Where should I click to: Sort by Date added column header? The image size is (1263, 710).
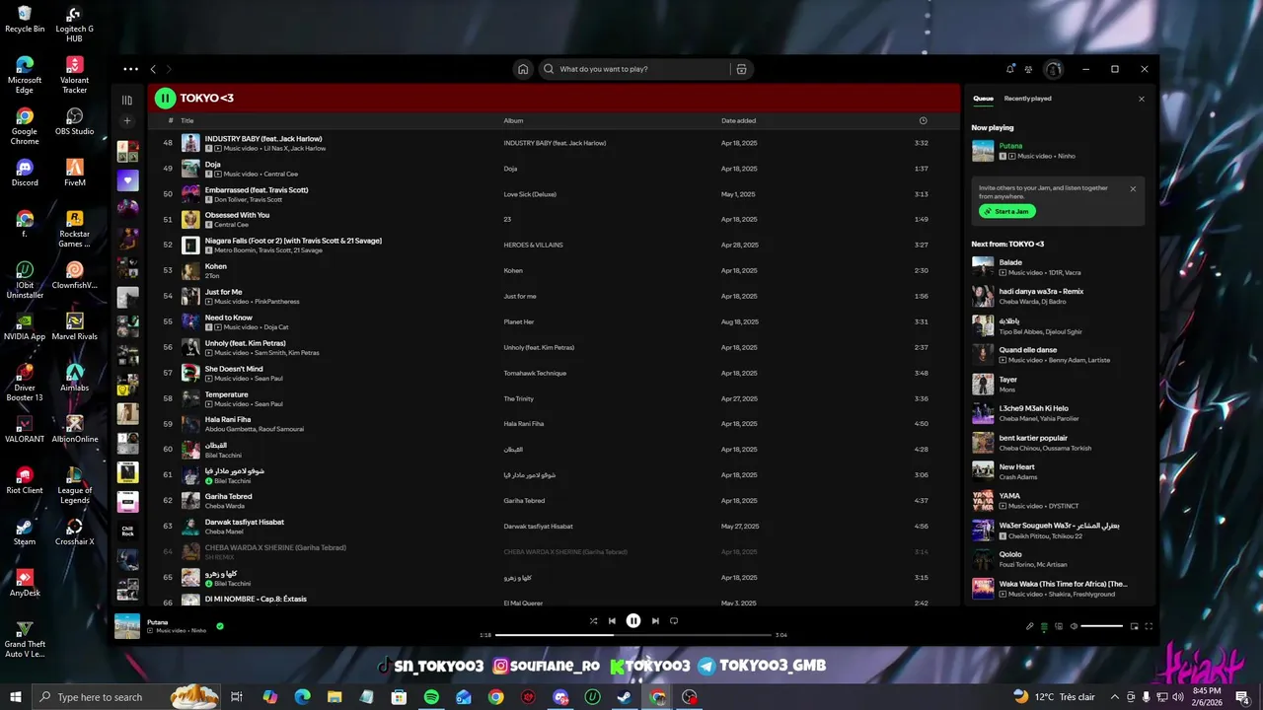point(738,120)
